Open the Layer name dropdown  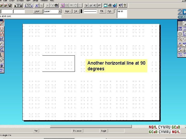click(x=60, y=11)
